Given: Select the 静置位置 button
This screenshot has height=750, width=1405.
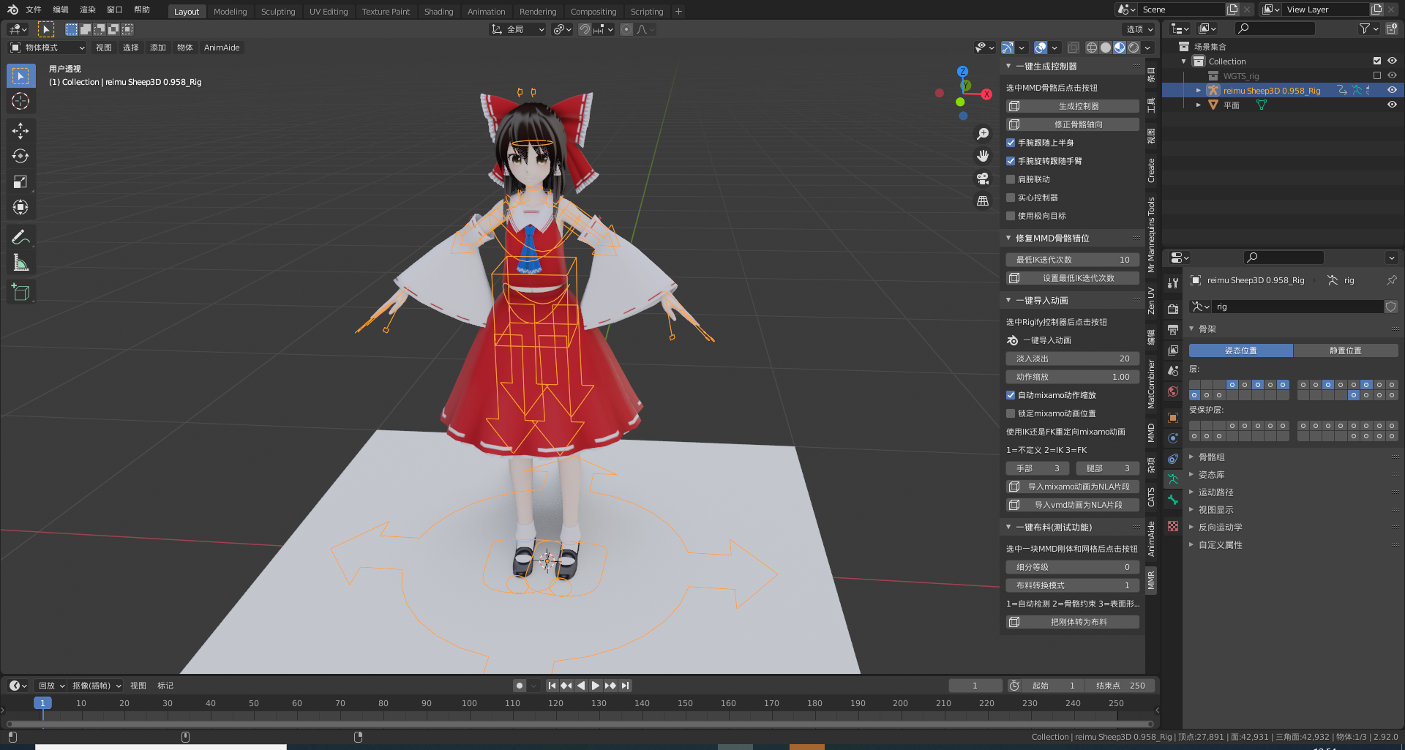Looking at the screenshot, I should click(1346, 350).
